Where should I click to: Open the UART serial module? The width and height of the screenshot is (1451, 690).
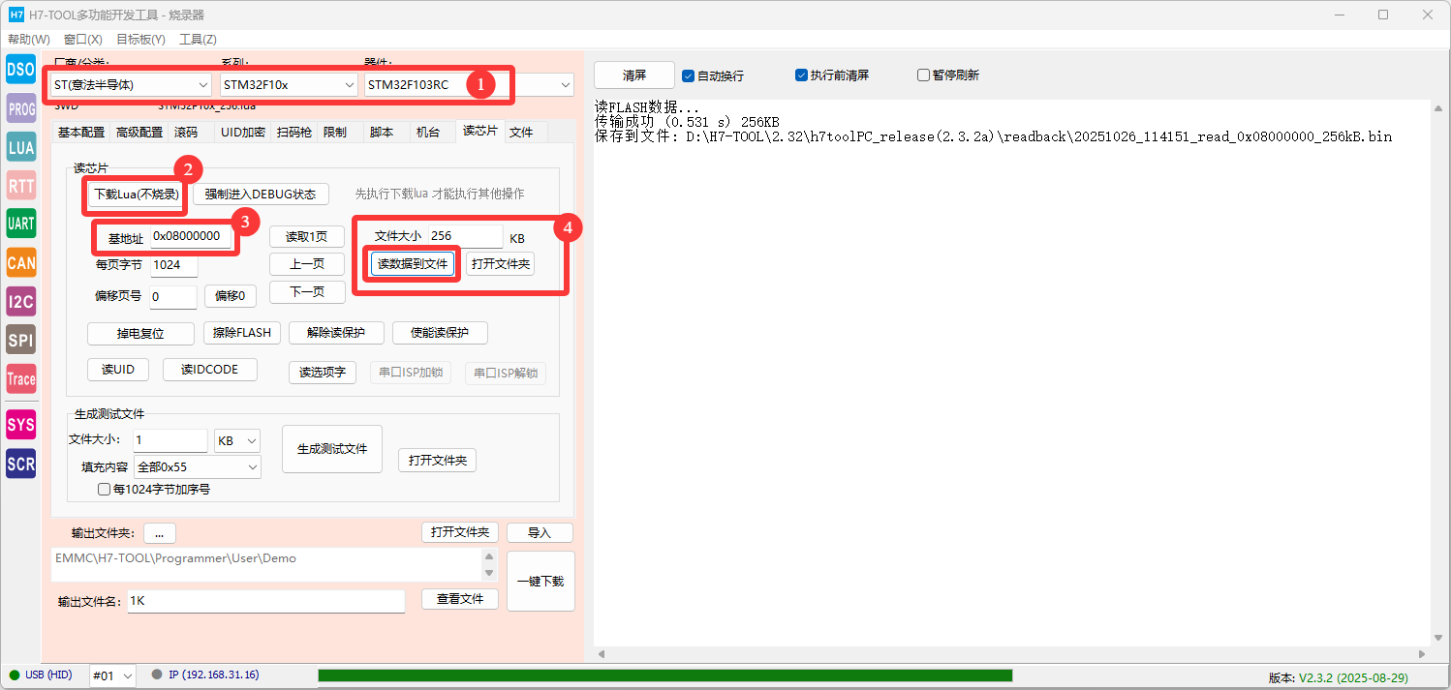[x=20, y=224]
